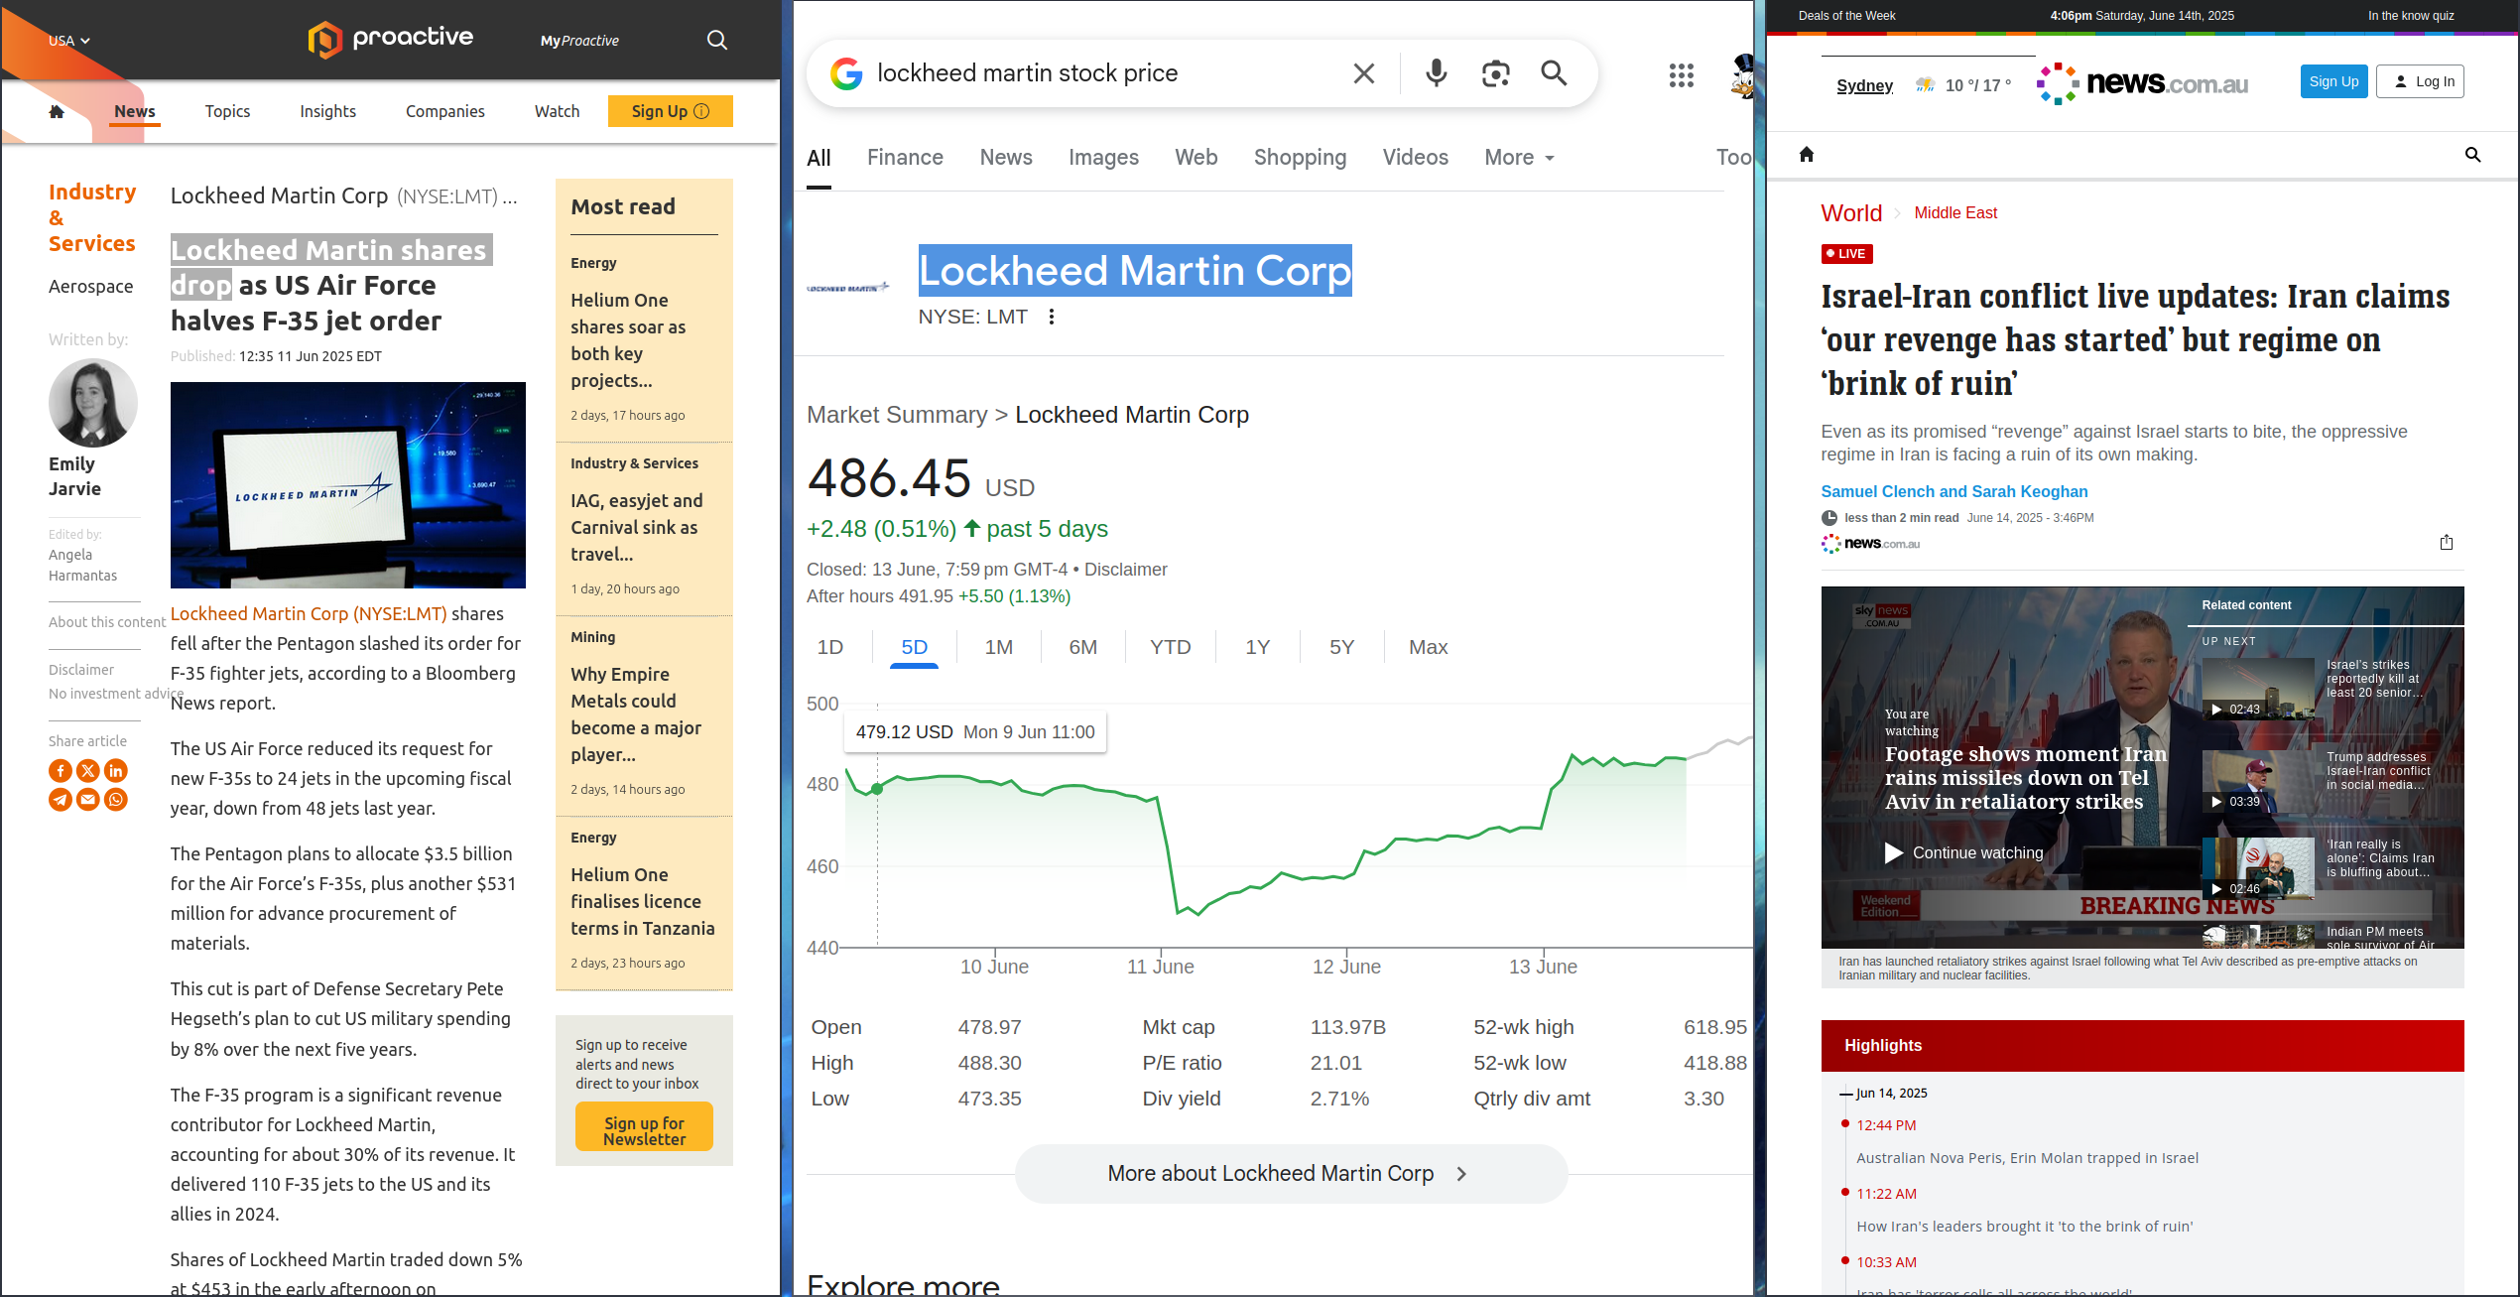The image size is (2520, 1297).
Task: Clear the Google search query
Action: [x=1364, y=73]
